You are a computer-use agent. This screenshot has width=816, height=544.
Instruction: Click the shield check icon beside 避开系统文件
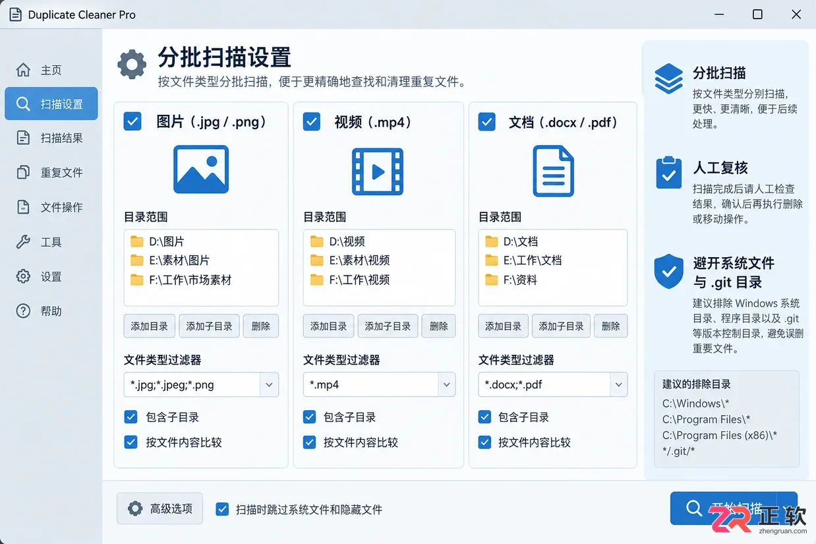click(x=668, y=271)
